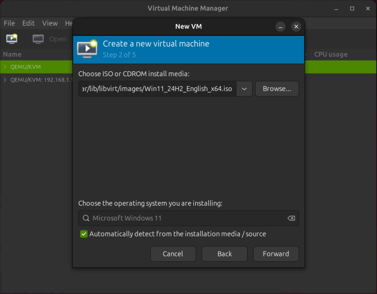
Task: Click Forward to continue wizard
Action: tap(276, 254)
